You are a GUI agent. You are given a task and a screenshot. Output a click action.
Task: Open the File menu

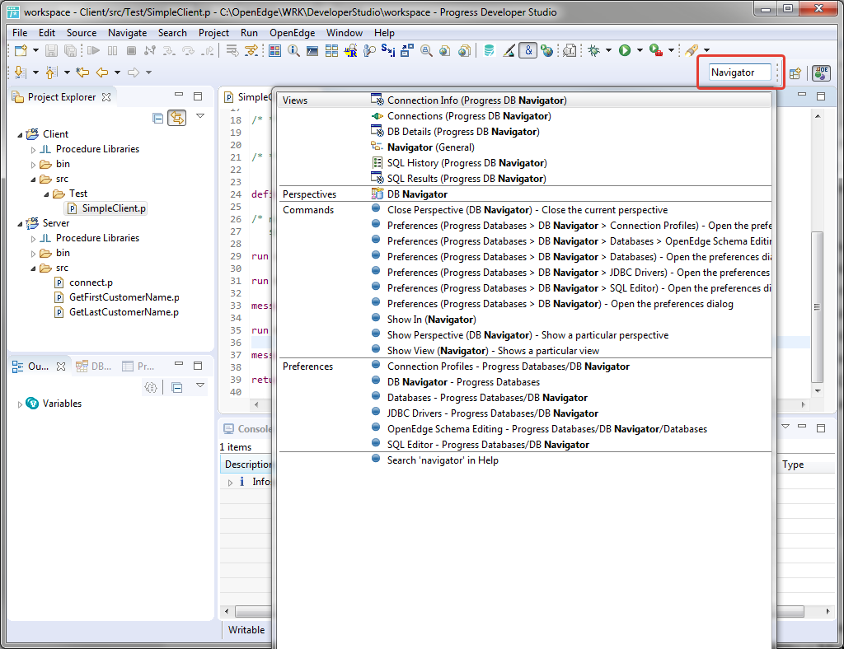20,33
